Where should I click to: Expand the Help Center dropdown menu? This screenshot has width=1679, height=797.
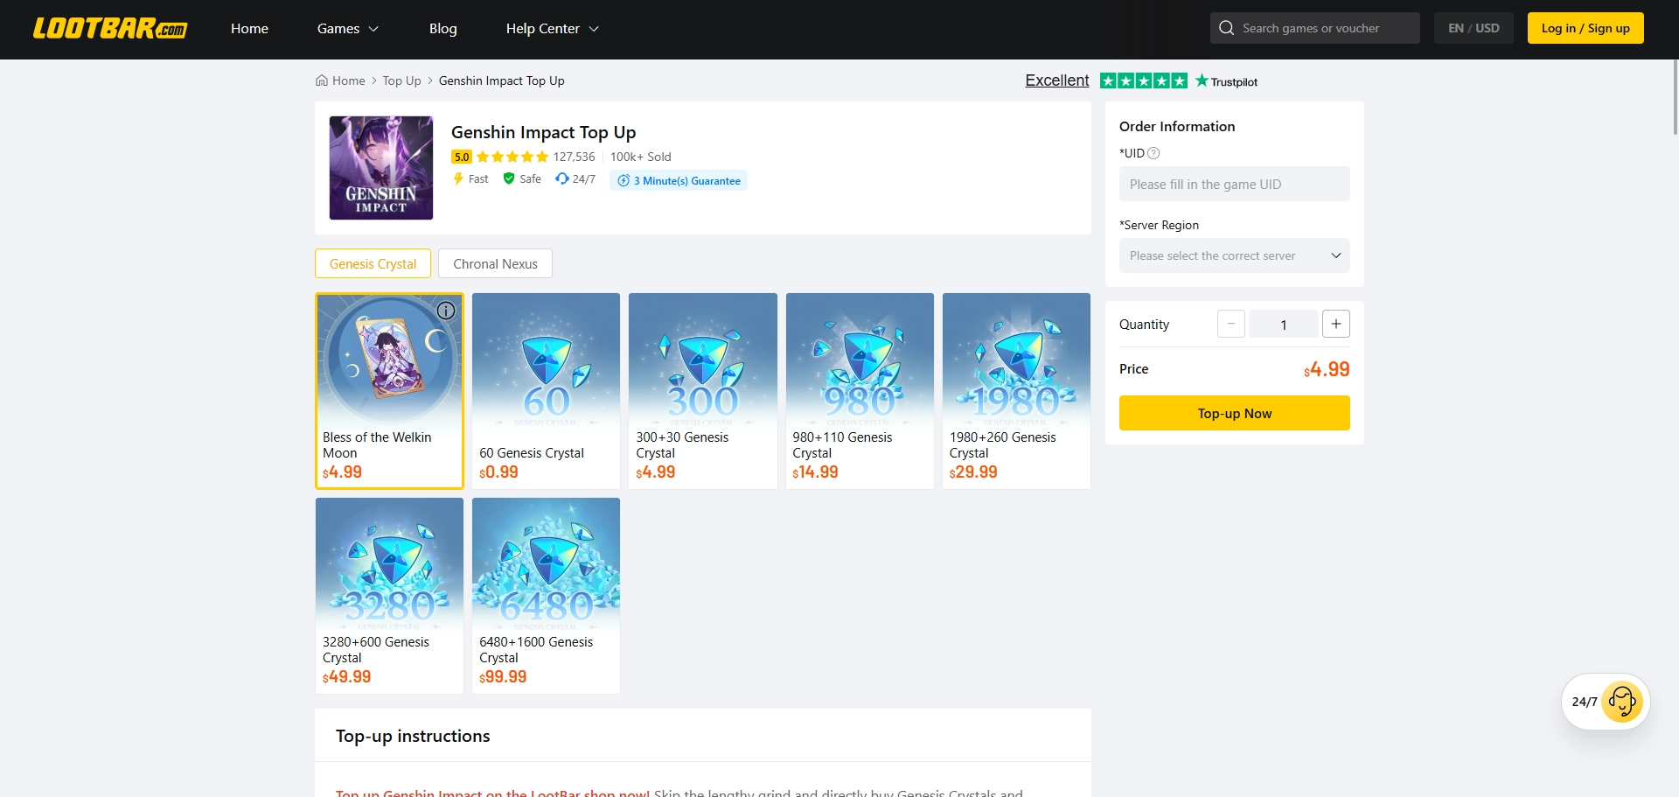553,29
